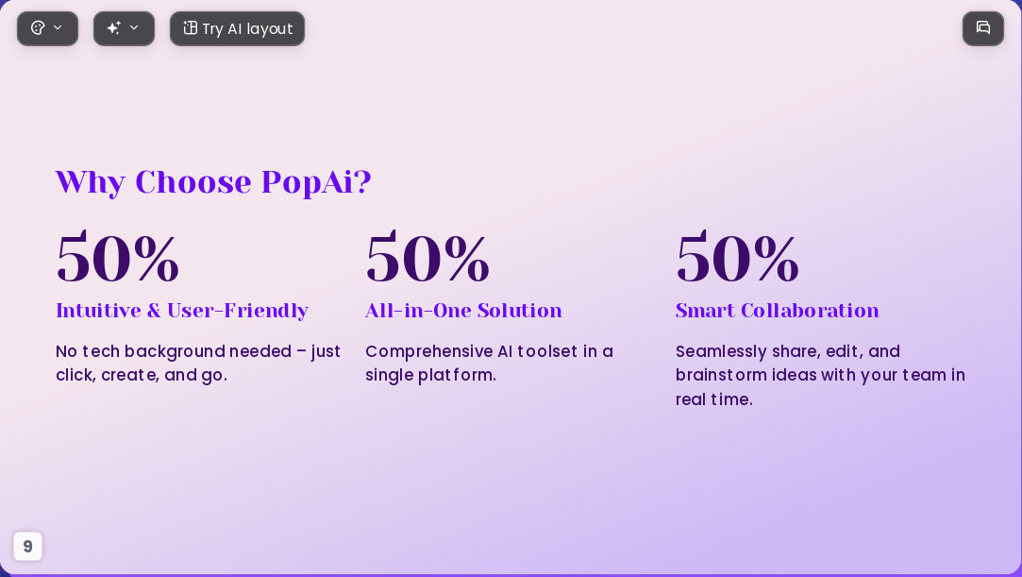This screenshot has height=577, width=1022.
Task: Click the No tech background needed paragraph
Action: coord(198,364)
